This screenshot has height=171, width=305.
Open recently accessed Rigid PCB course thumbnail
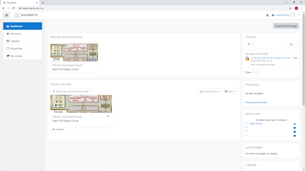pos(74,53)
